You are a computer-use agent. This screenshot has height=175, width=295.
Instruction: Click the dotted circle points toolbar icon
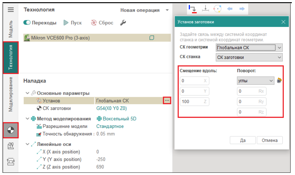click(x=217, y=9)
